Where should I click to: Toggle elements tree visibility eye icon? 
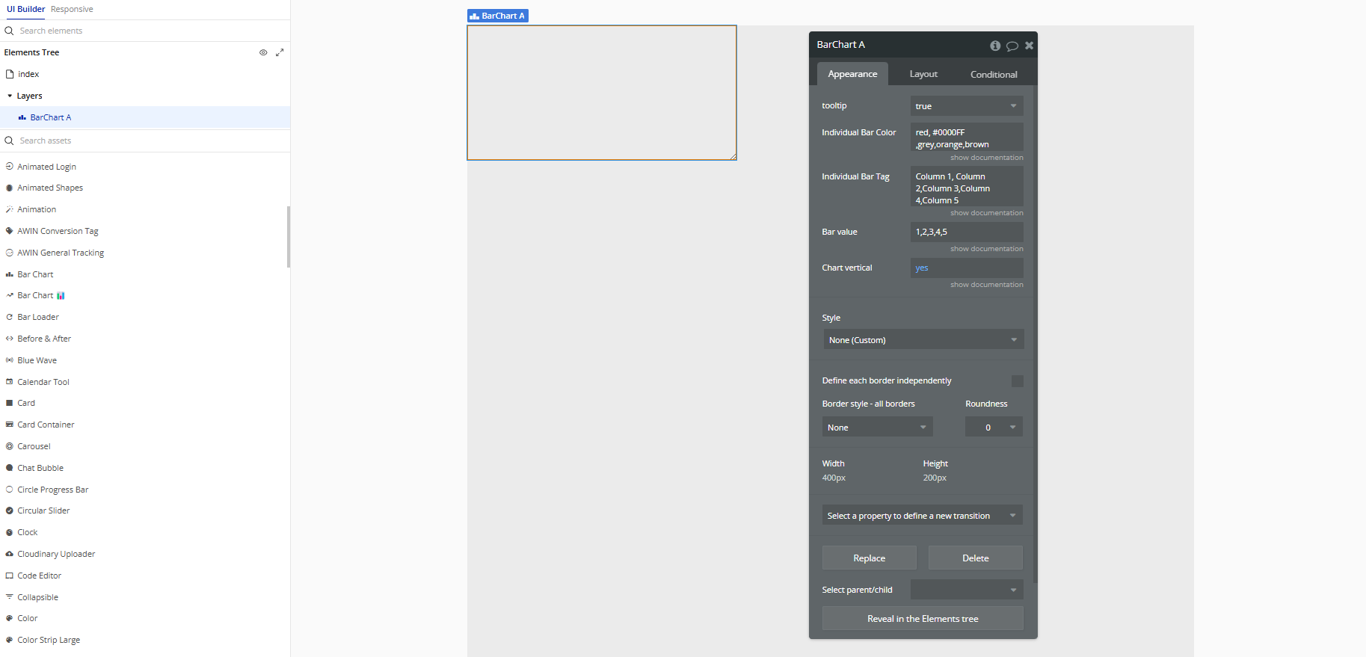(x=263, y=52)
